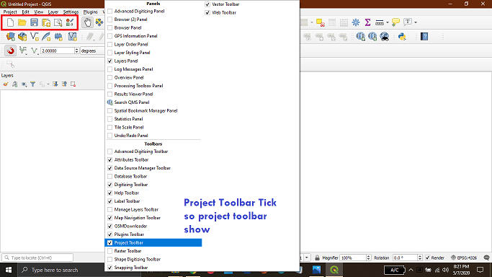Open the Python Console icon
The width and height of the screenshot is (492, 277).
pyautogui.click(x=402, y=37)
